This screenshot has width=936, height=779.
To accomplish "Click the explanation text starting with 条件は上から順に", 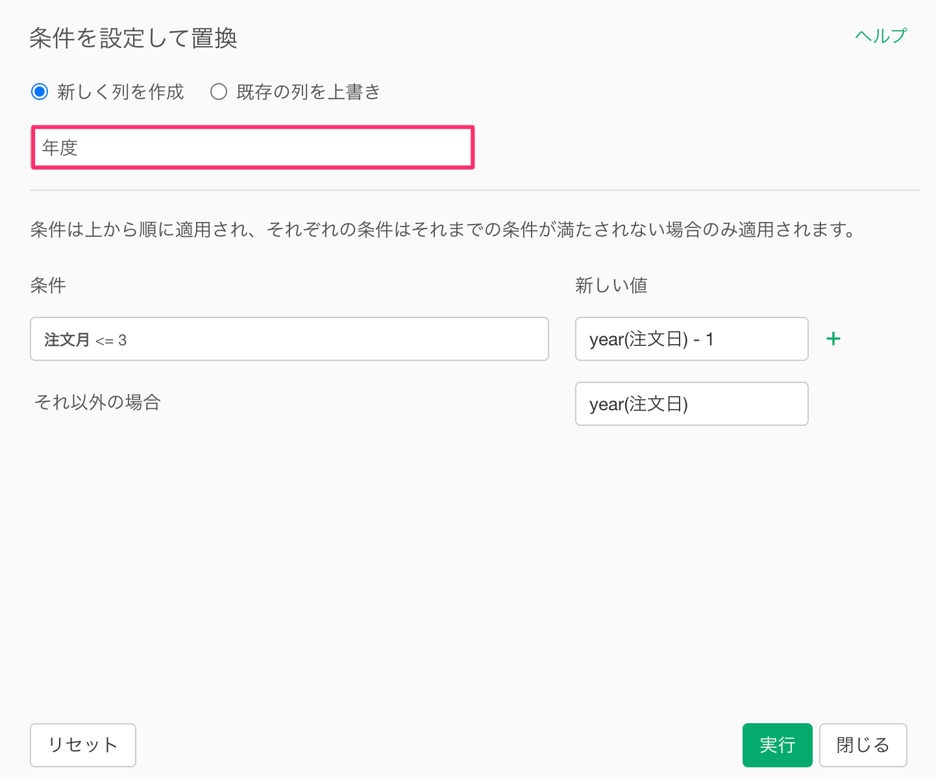I will click(443, 229).
